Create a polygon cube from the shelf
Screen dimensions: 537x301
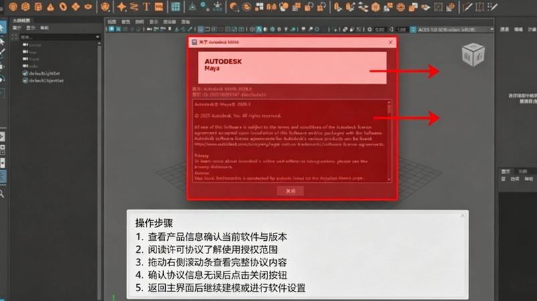[25, 7]
